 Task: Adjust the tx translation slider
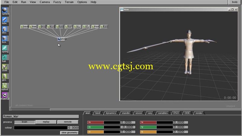point(156,122)
